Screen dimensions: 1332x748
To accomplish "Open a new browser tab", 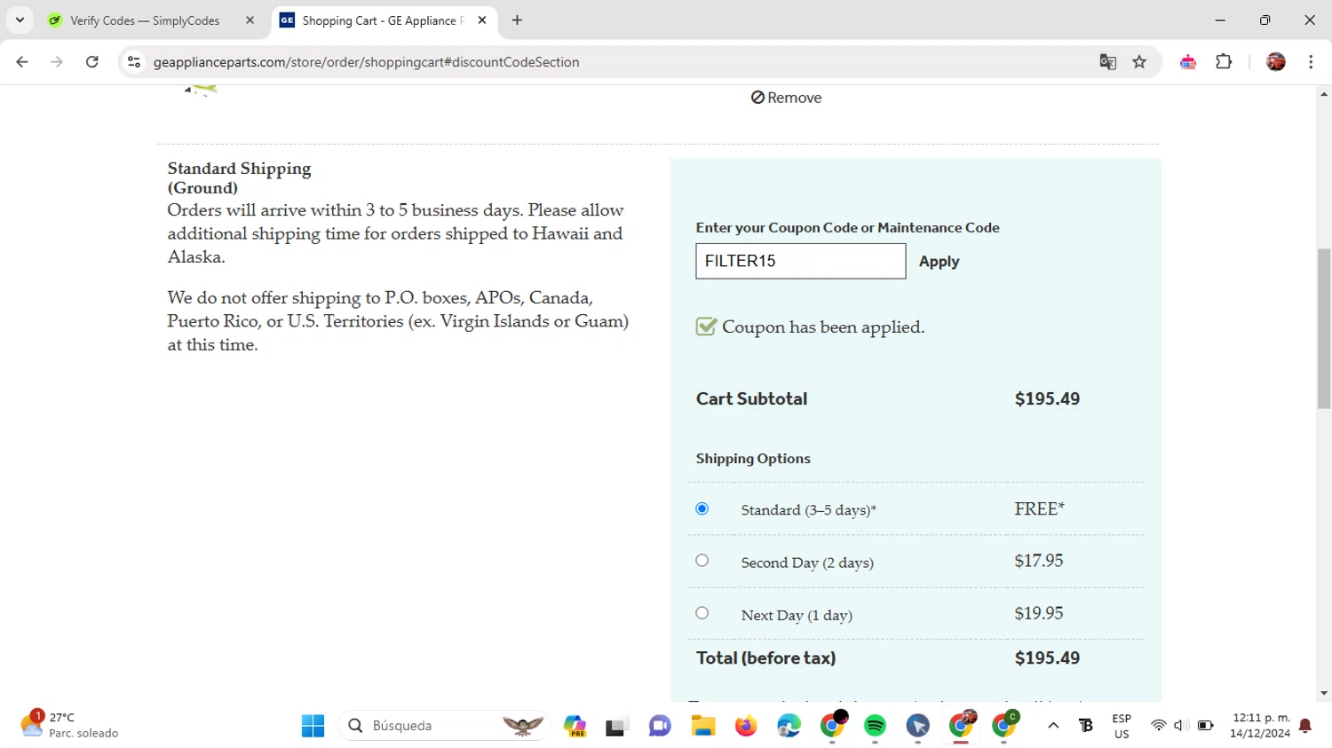I will coord(517,20).
